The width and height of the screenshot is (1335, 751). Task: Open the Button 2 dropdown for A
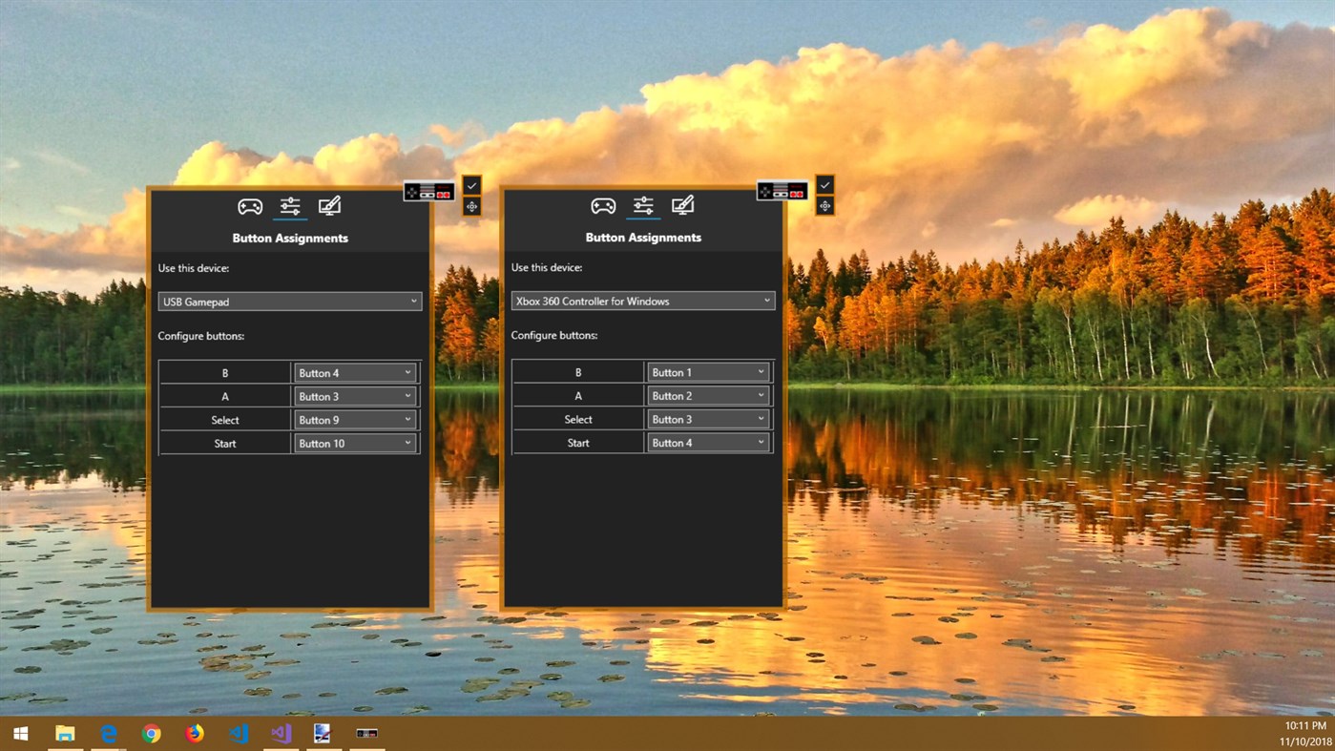pos(708,395)
